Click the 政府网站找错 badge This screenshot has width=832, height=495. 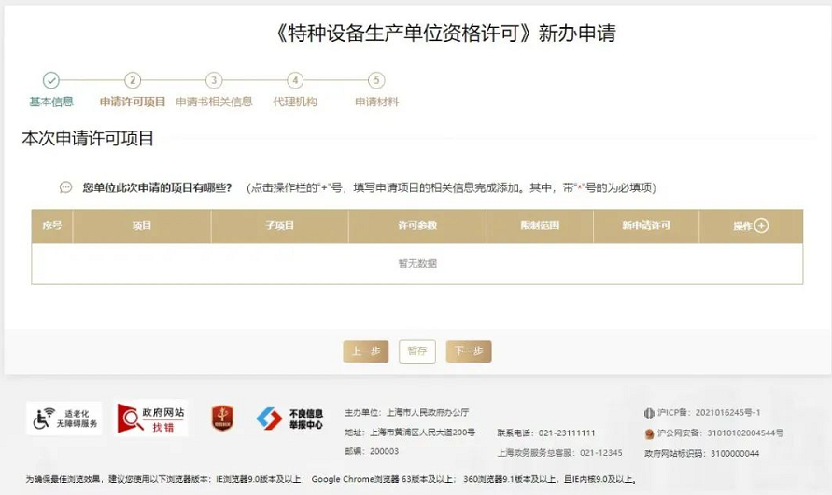151,419
